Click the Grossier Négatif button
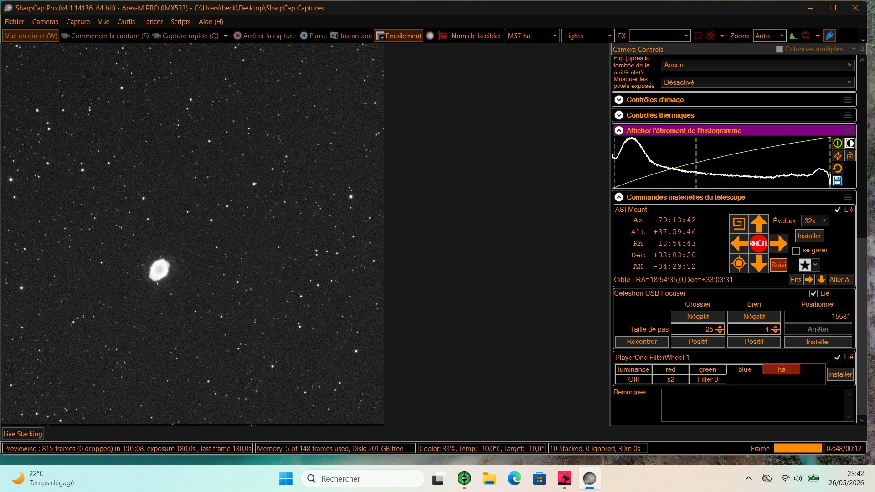875x492 pixels. 698,317
